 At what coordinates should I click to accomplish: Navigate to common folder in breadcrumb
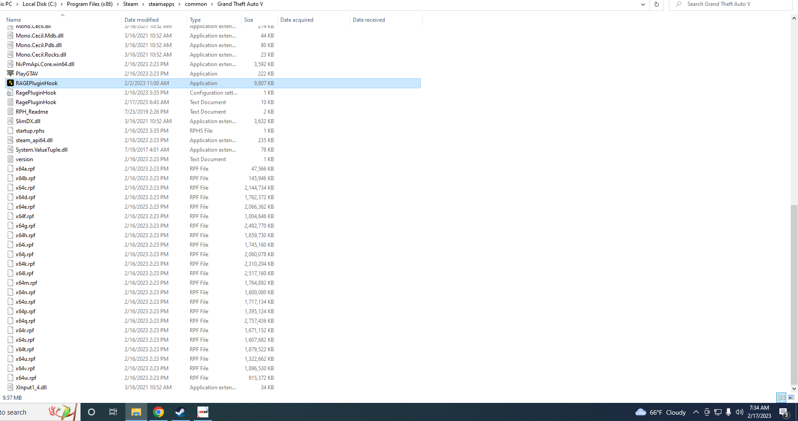[196, 4]
